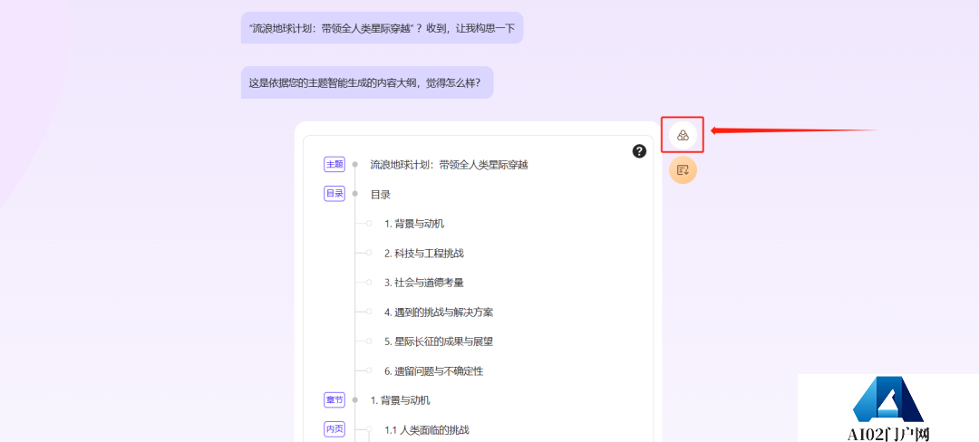Select the 内页 tag label
979x442 pixels.
pyautogui.click(x=334, y=429)
